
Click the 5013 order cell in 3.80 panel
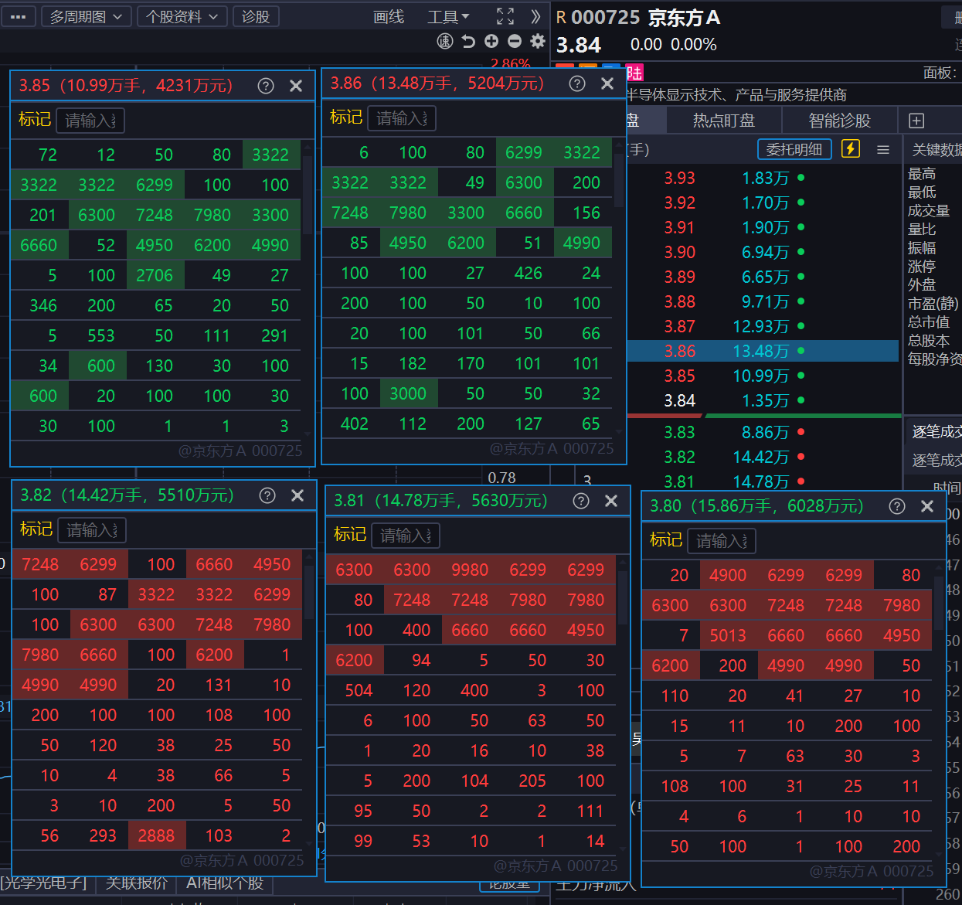729,635
